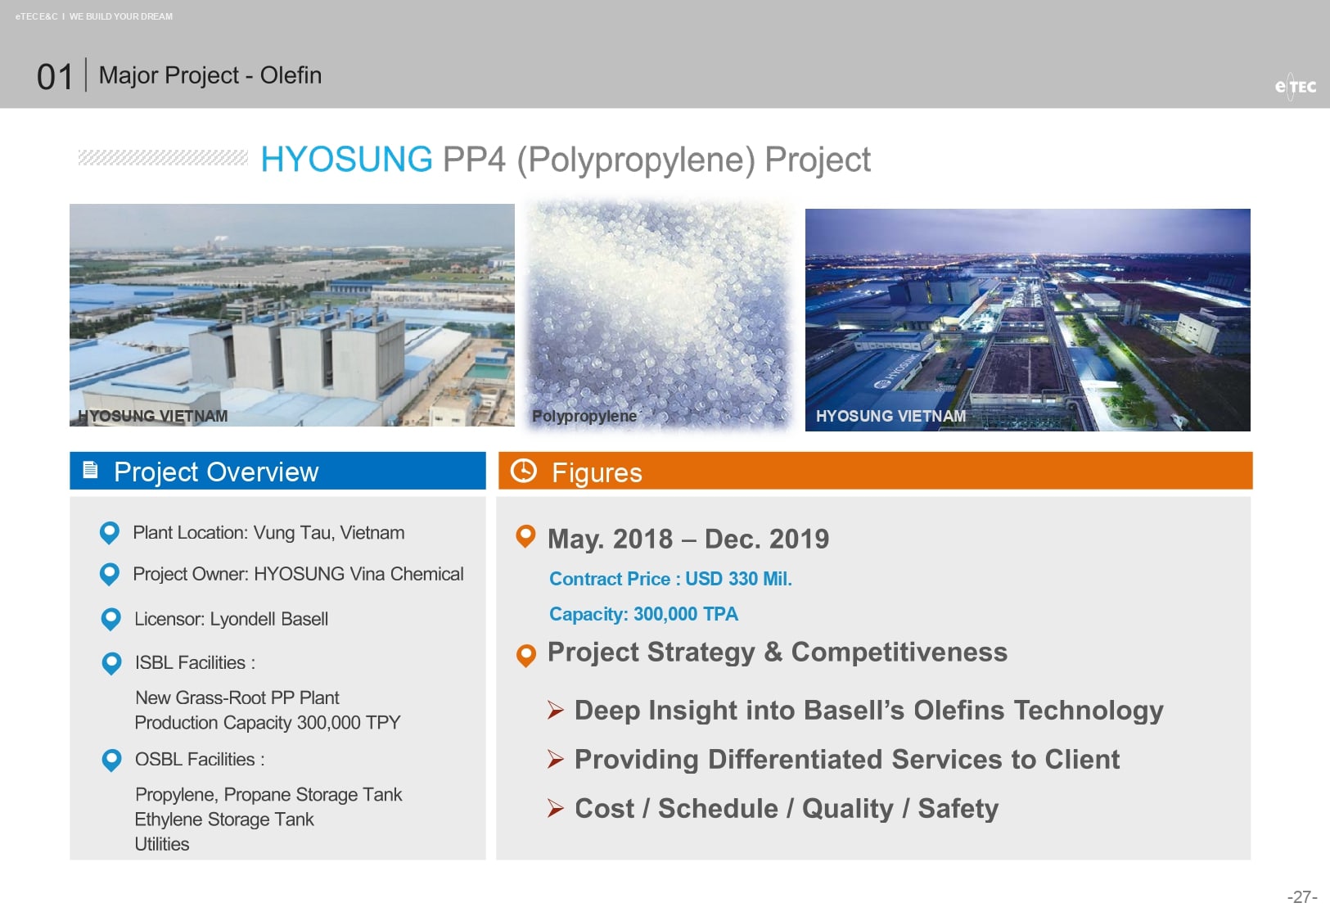Screen dimensions: 1330x921
Task: Click the eTEC logo in the header
Action: (x=1295, y=86)
